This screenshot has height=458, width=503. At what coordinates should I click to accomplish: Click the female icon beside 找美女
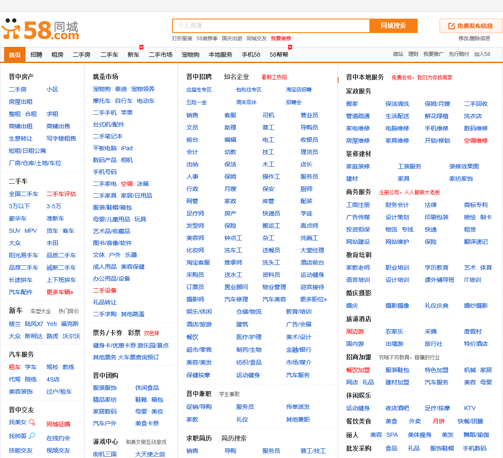(32, 422)
